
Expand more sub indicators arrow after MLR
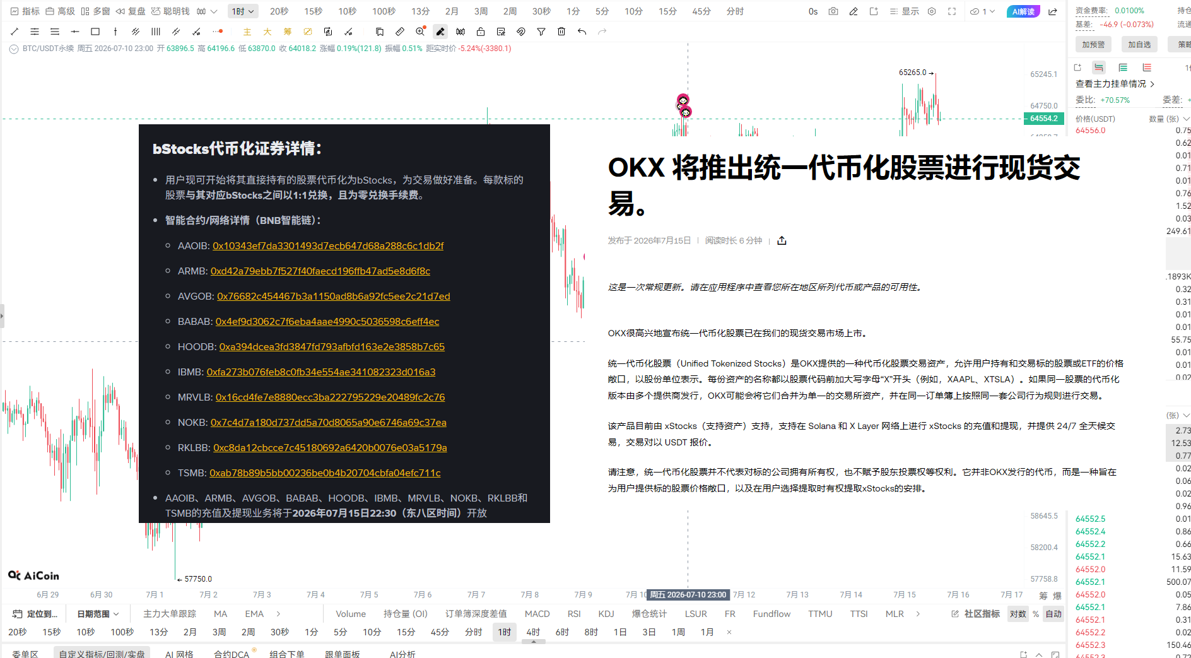point(918,614)
